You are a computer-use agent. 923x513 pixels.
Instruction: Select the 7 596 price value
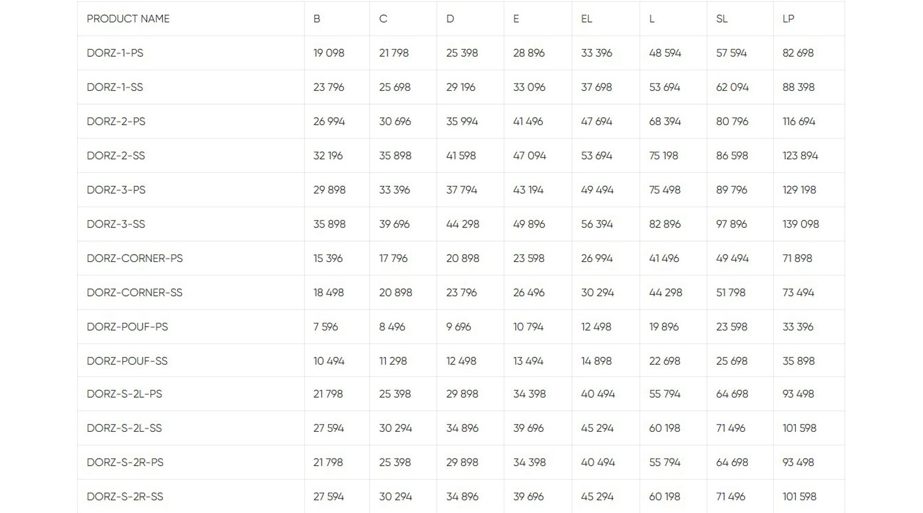click(326, 326)
